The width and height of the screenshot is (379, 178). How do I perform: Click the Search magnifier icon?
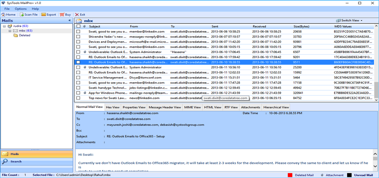4,161
